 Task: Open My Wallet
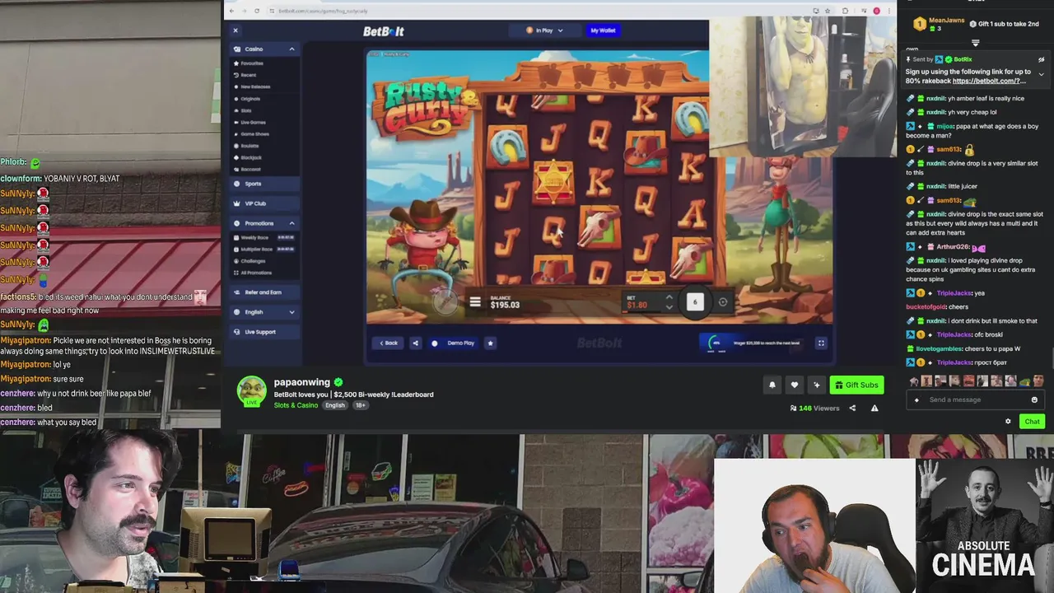(x=603, y=30)
